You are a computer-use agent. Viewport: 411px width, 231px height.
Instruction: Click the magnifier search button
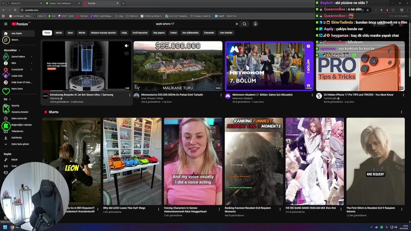pyautogui.click(x=244, y=24)
